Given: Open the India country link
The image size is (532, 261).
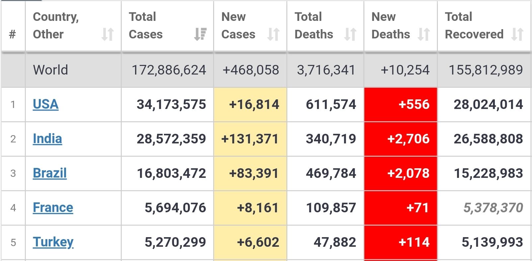Looking at the screenshot, I should [x=47, y=139].
